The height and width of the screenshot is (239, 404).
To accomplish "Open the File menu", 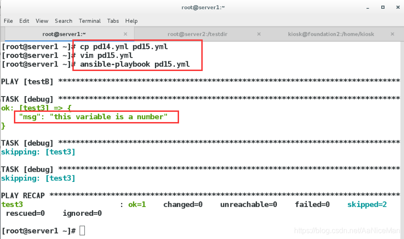I will tap(8, 21).
